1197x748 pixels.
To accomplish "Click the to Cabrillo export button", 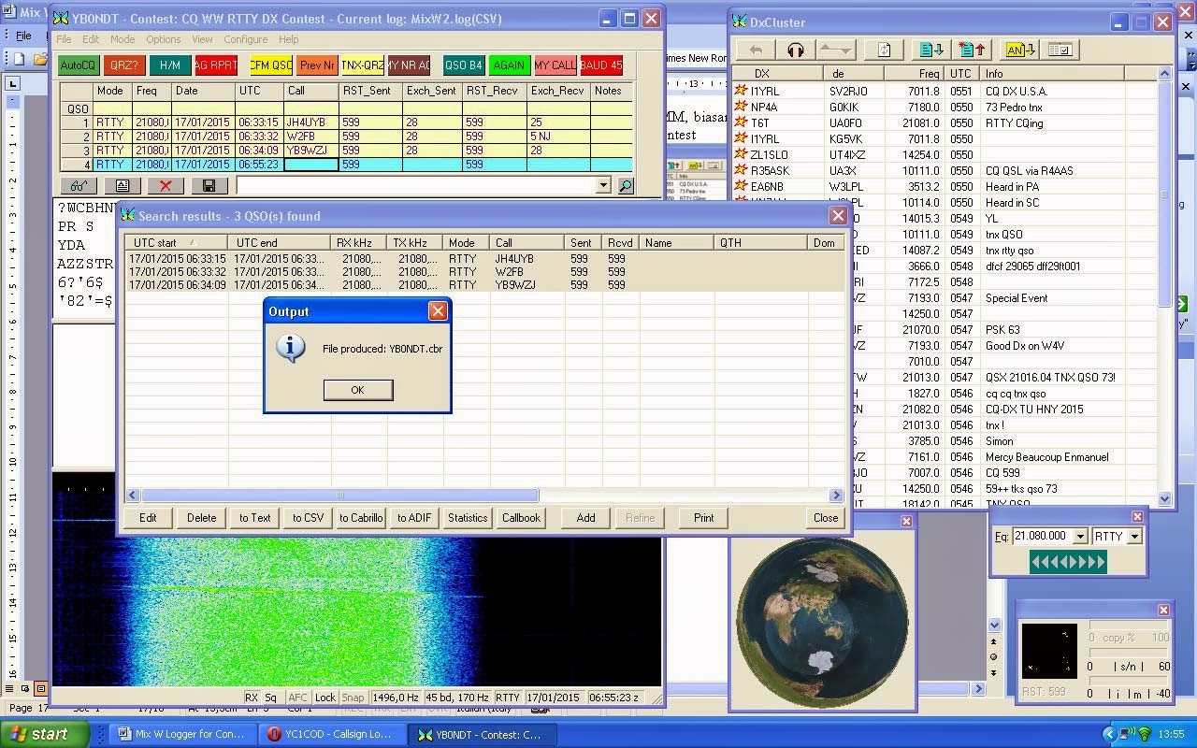I will click(361, 517).
